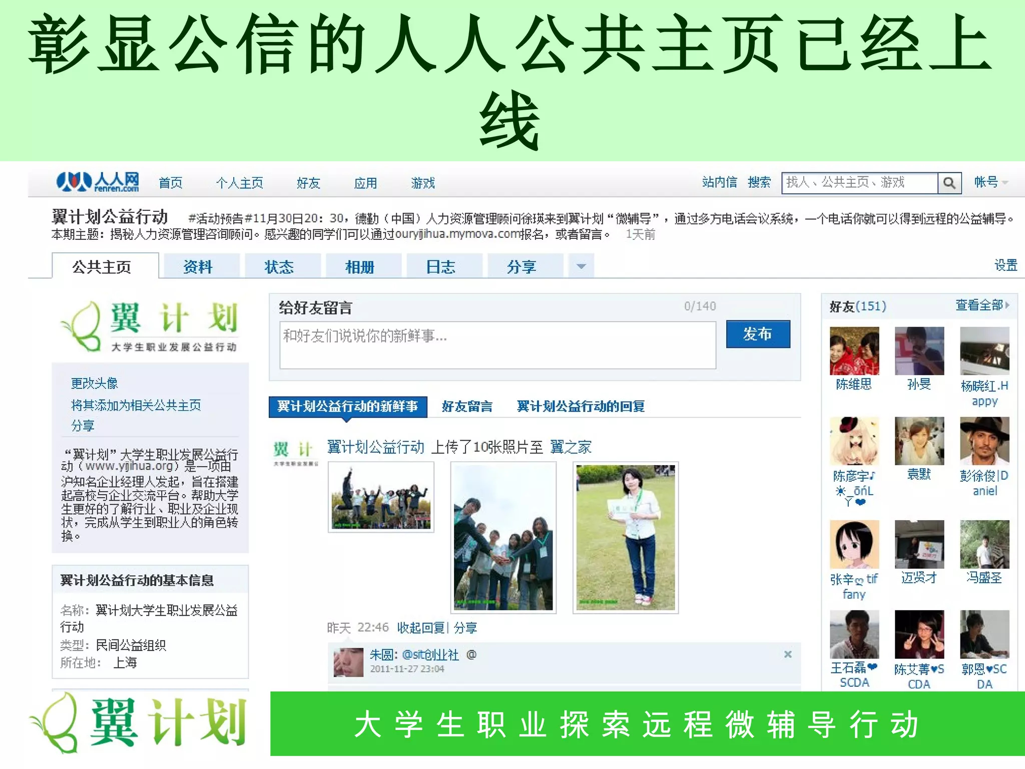Open 首页 in the top nav
The image size is (1025, 769).
point(171,183)
